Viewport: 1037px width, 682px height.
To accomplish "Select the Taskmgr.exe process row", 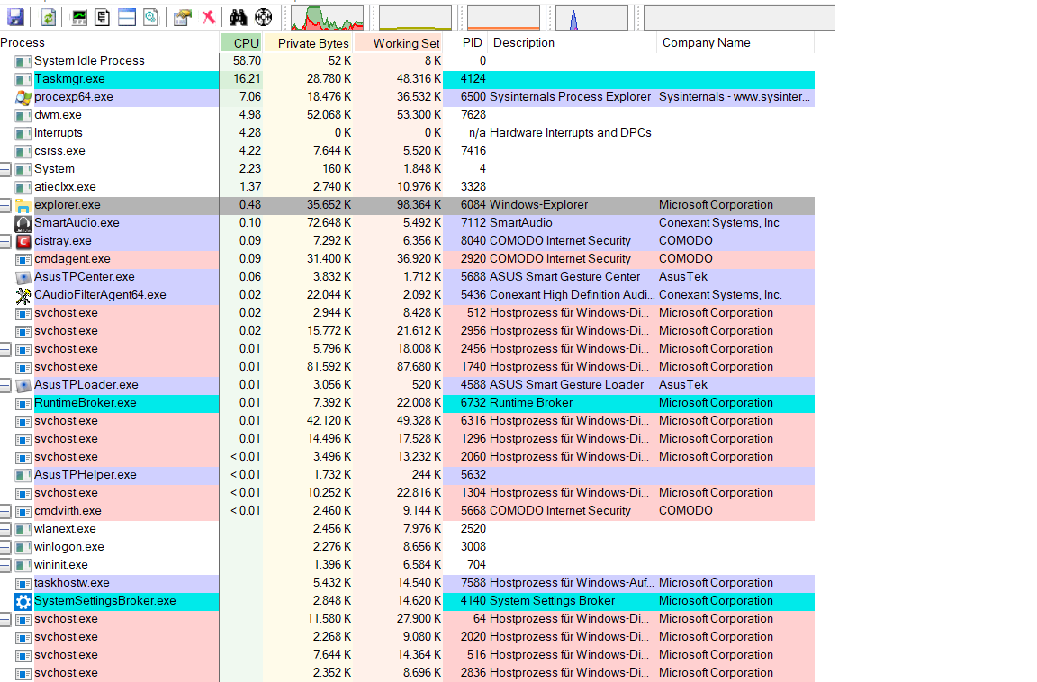I will pyautogui.click(x=407, y=79).
